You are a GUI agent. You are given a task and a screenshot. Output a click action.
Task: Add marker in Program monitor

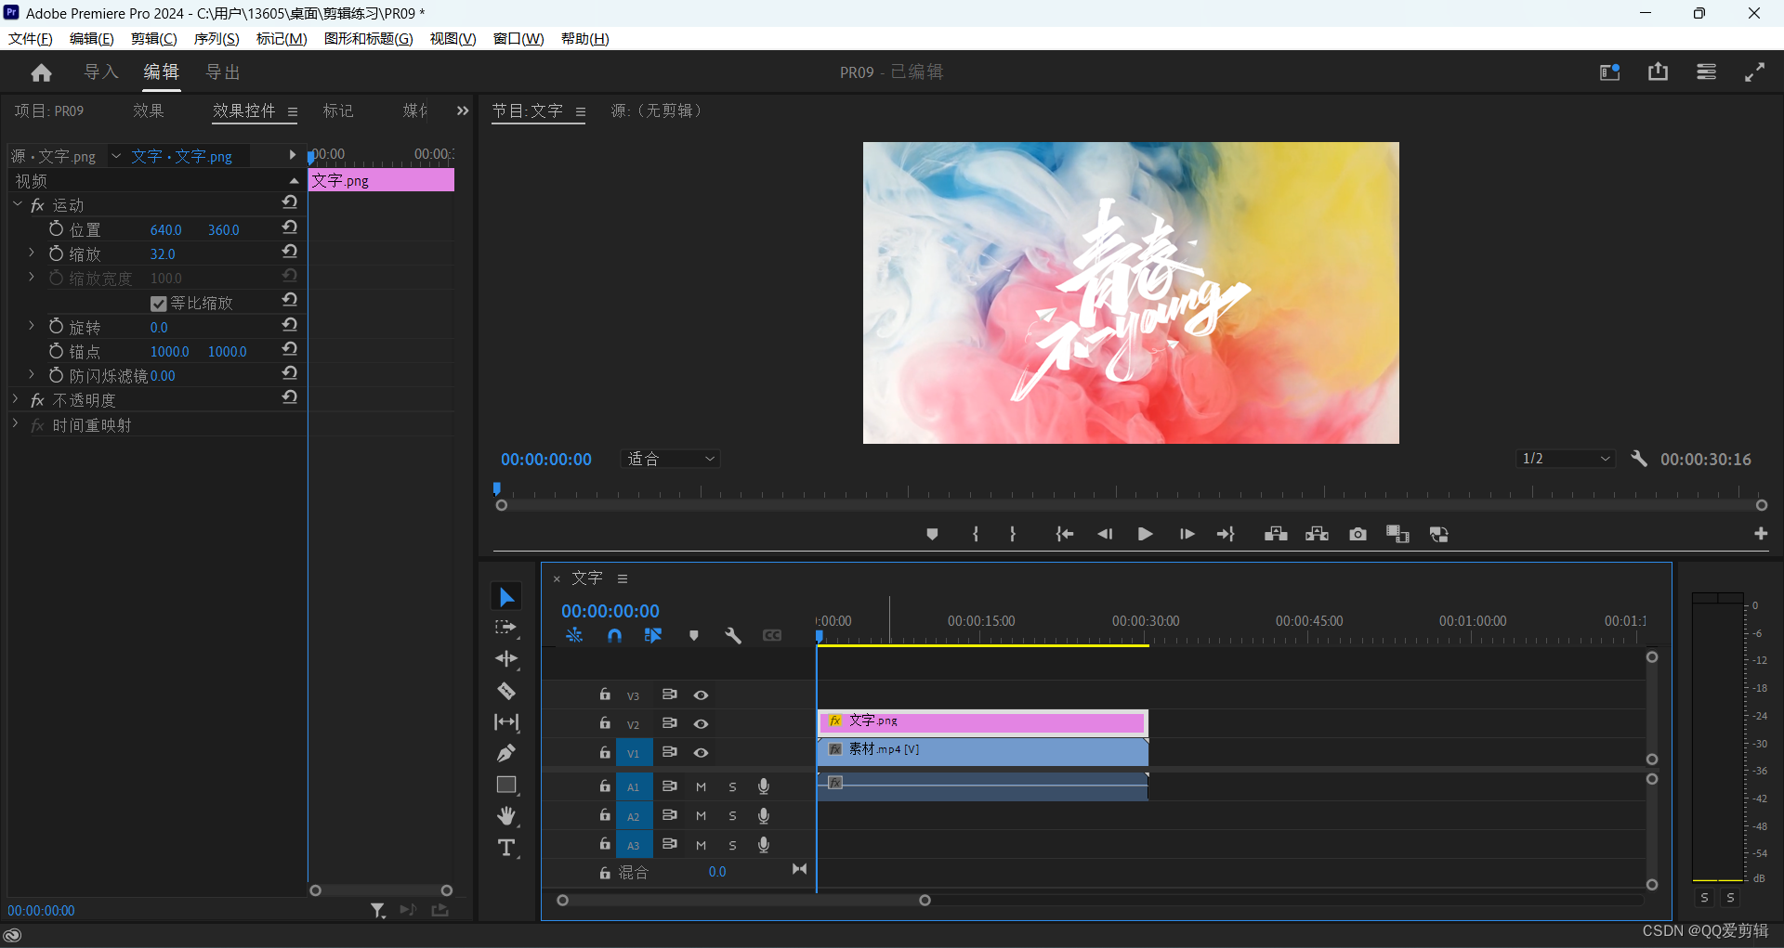932,534
